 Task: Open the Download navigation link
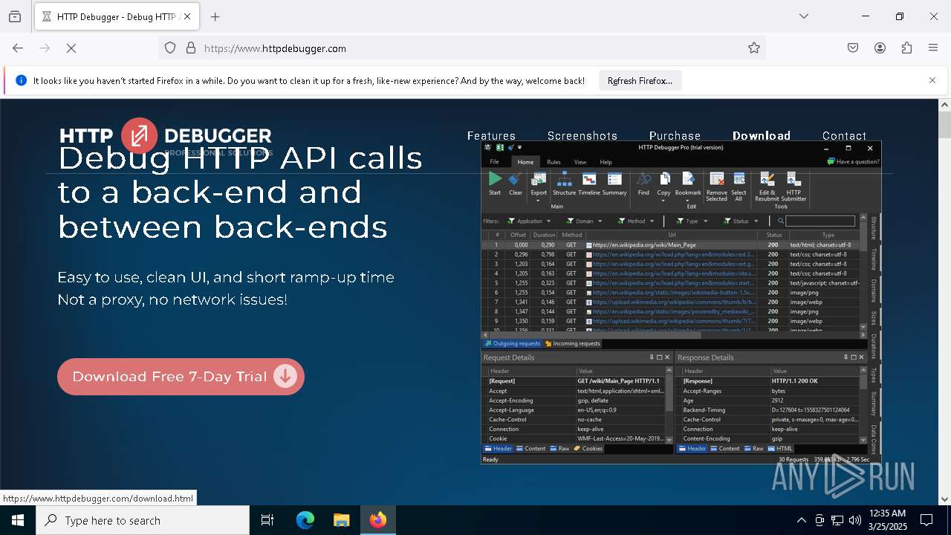[x=762, y=136]
